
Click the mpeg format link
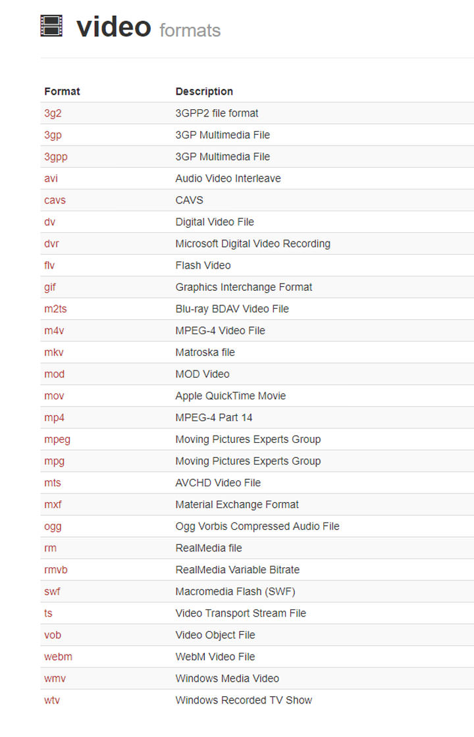click(x=57, y=439)
